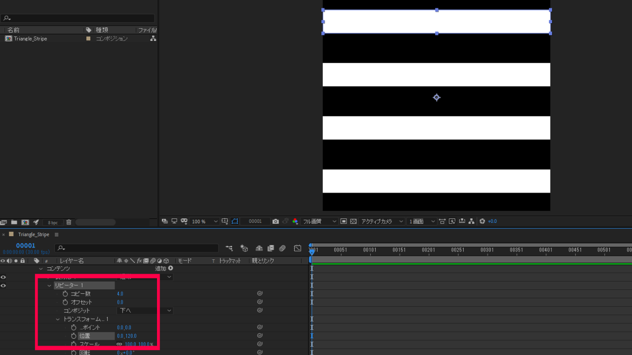Toggle visibility eye above リピーター 1 row
This screenshot has height=355, width=632.
(x=3, y=277)
